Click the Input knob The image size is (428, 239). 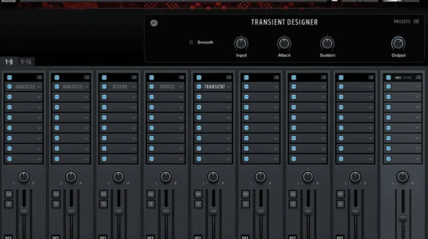(x=241, y=44)
